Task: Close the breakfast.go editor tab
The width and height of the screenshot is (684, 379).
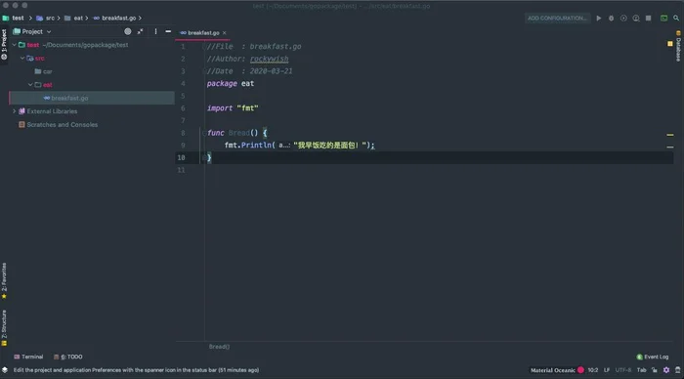Action: click(224, 32)
